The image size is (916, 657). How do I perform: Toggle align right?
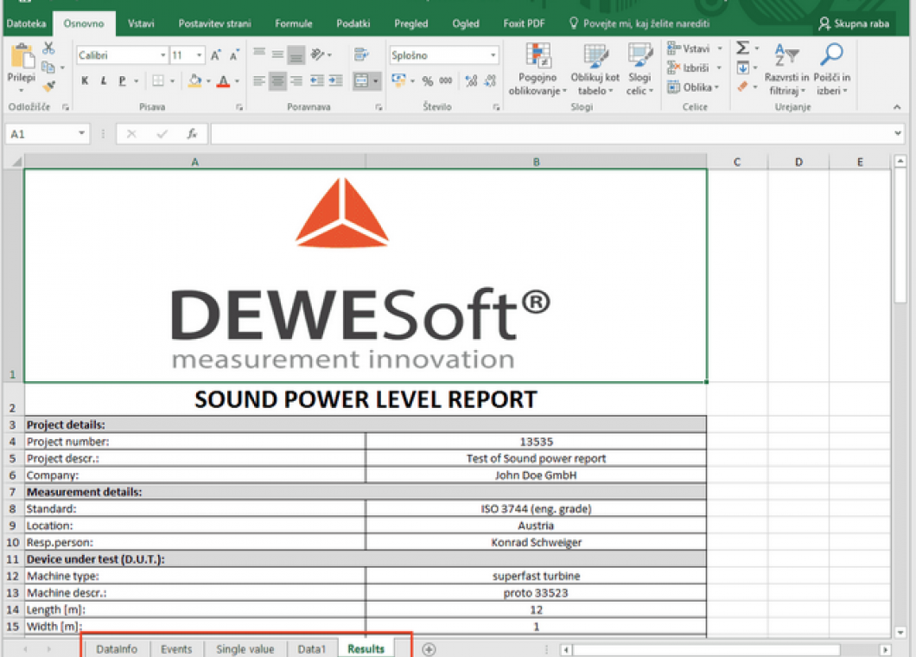296,80
